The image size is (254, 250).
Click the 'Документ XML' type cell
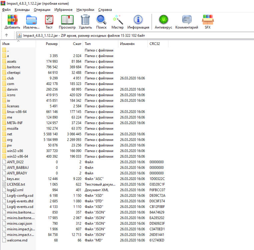(97, 190)
